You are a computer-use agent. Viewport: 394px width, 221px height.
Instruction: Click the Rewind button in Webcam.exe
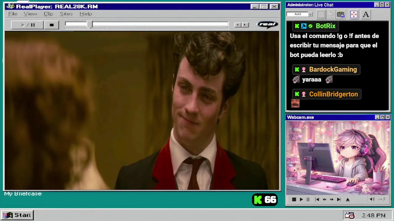point(324,200)
